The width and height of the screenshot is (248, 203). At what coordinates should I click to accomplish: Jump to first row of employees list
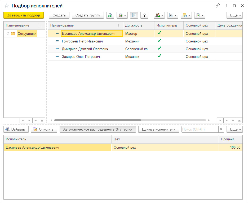220,120
